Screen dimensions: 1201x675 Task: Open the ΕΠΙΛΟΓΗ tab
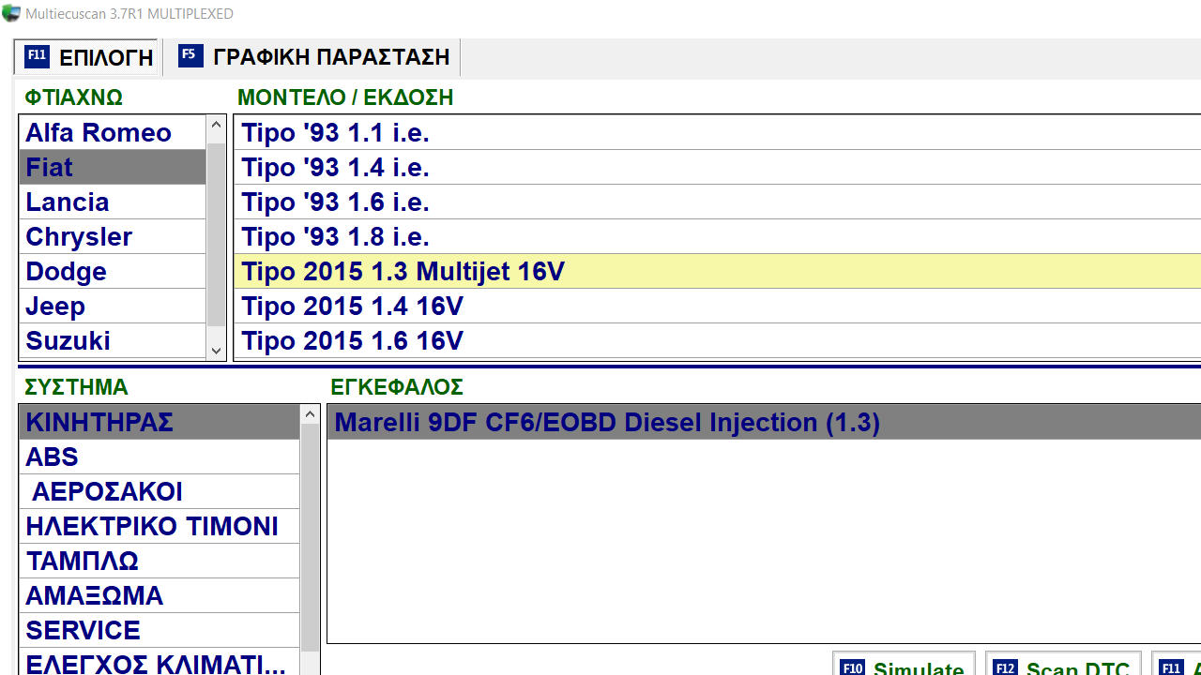click(x=86, y=57)
